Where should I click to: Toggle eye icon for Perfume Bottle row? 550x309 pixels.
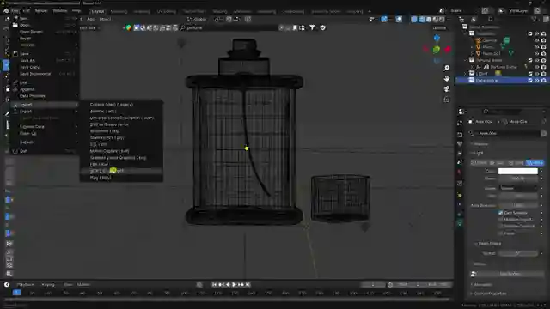pyautogui.click(x=536, y=67)
